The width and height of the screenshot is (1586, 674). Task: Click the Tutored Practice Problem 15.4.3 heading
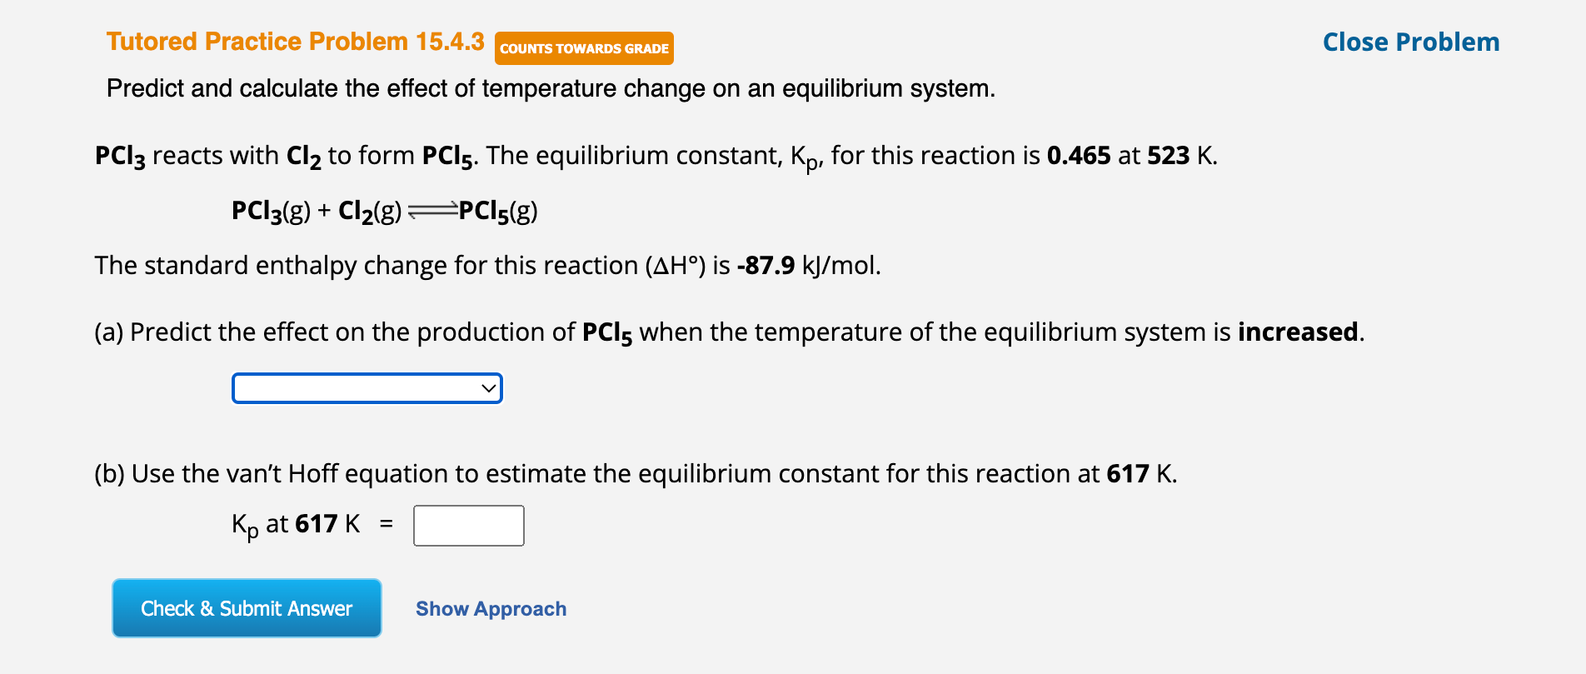coord(295,41)
